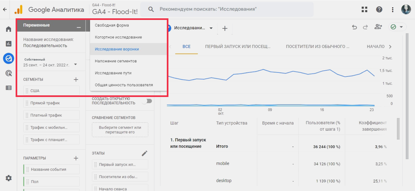Redo the last change

point(365,27)
